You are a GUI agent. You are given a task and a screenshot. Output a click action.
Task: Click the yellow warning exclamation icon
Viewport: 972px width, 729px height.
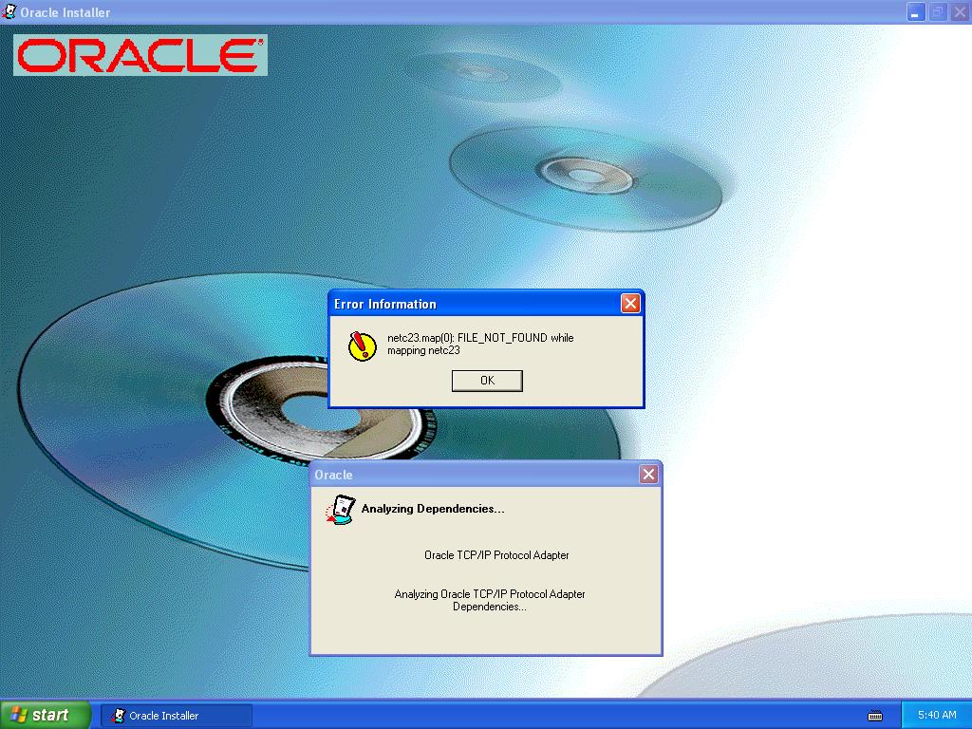click(x=362, y=346)
